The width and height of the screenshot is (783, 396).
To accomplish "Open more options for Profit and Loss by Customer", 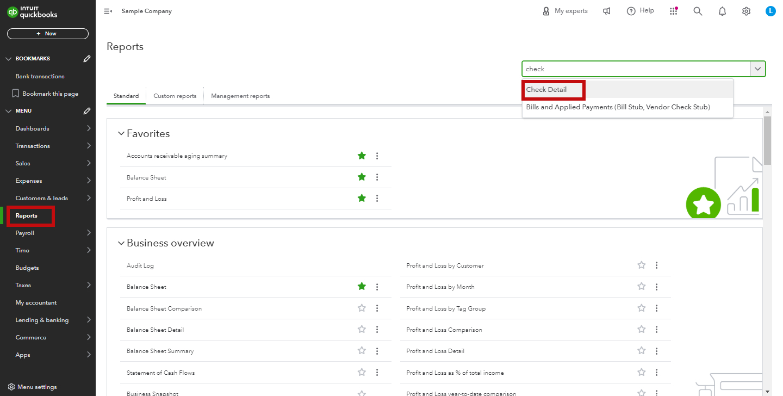I will tap(656, 265).
